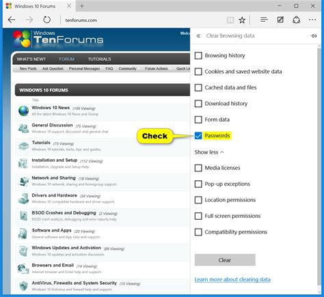Screen dimensions: 324x297
Task: Open the More actions ellipsis menu
Action: (x=312, y=20)
